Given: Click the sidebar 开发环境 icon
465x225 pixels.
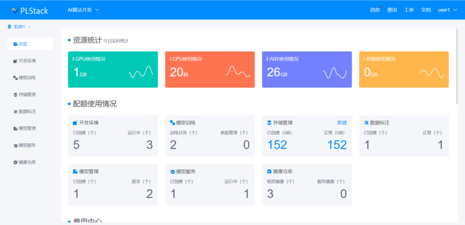Looking at the screenshot, I should [x=15, y=61].
